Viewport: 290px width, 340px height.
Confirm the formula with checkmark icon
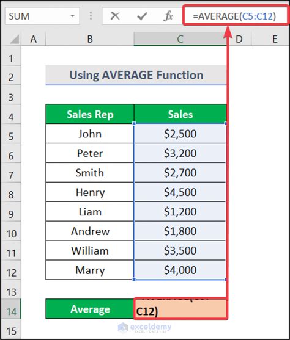(142, 16)
